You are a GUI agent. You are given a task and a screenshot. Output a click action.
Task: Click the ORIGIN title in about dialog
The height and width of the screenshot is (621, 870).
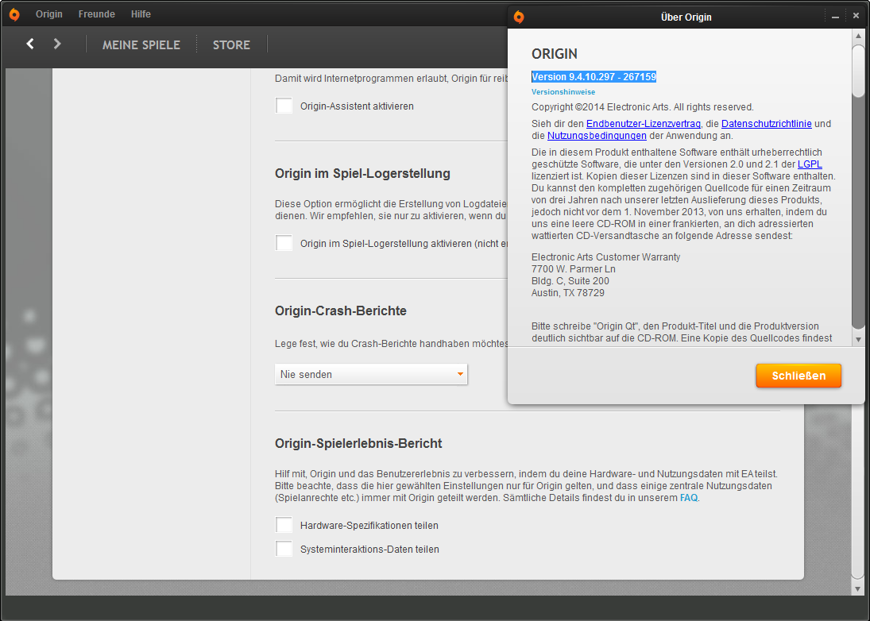click(555, 54)
